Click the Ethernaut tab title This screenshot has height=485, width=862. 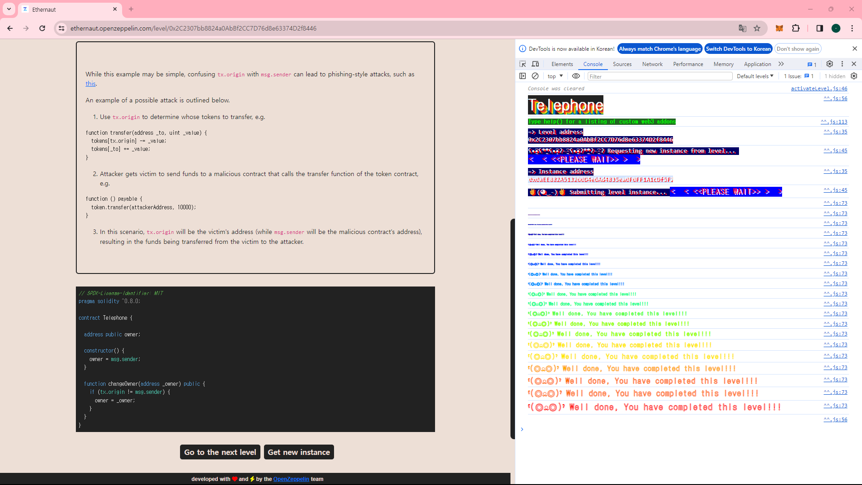(x=44, y=9)
